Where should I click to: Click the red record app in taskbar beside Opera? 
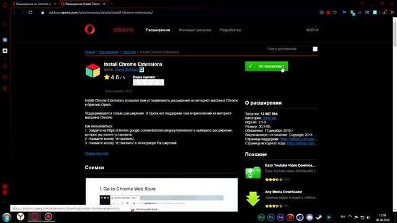tap(48, 217)
